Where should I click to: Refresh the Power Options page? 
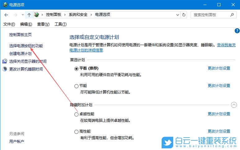pos(184,15)
